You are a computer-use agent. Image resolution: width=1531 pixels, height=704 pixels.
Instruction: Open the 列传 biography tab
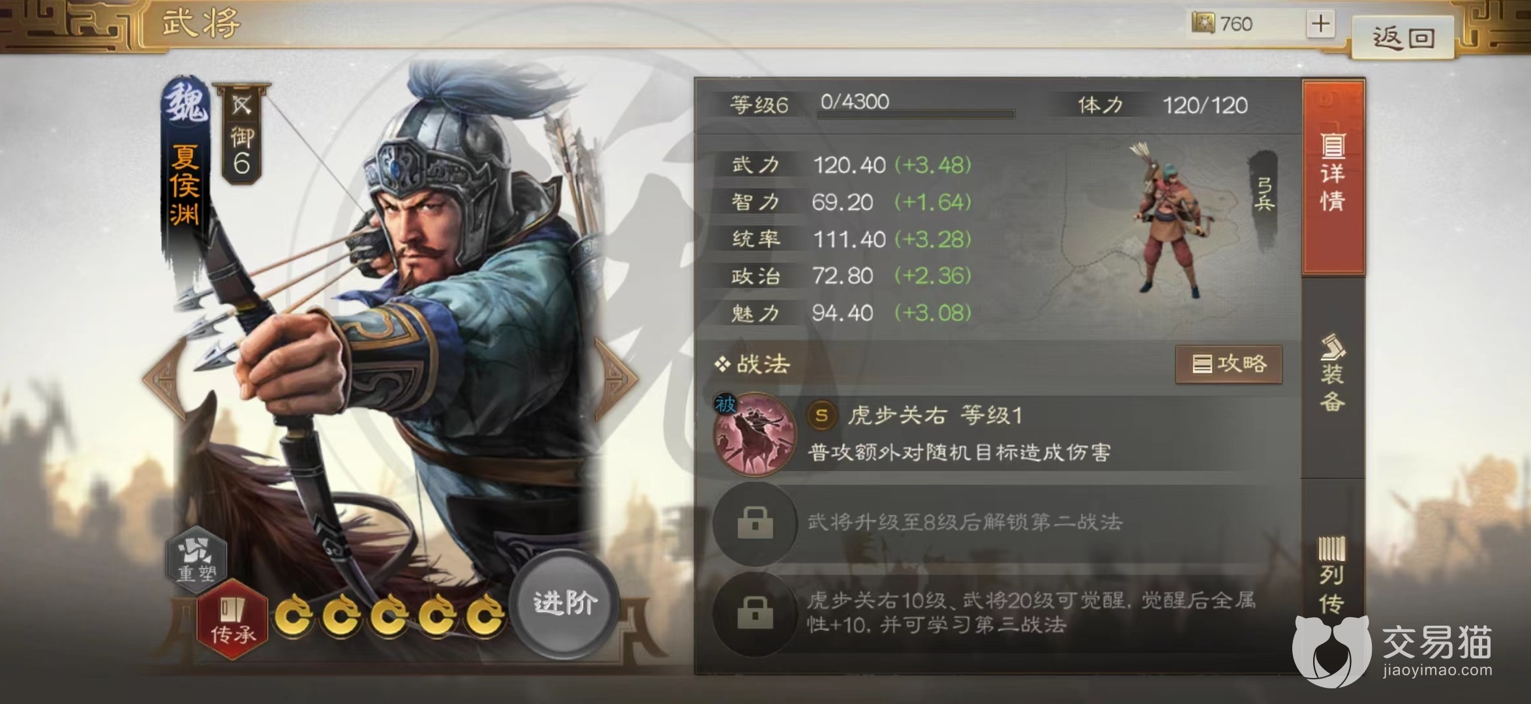pos(1332,575)
